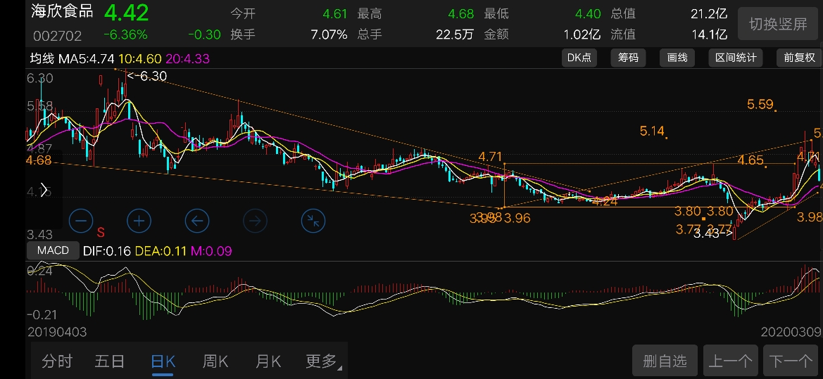The image size is (823, 379).
Task: Change the 前复权 adjustment setting
Action: [x=799, y=58]
